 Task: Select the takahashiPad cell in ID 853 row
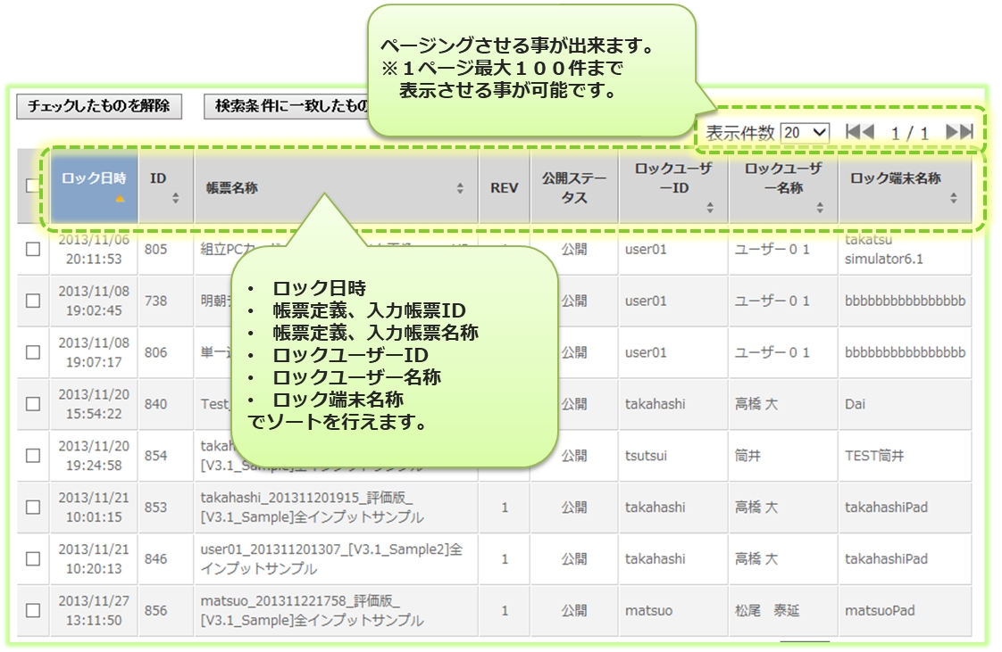click(886, 508)
